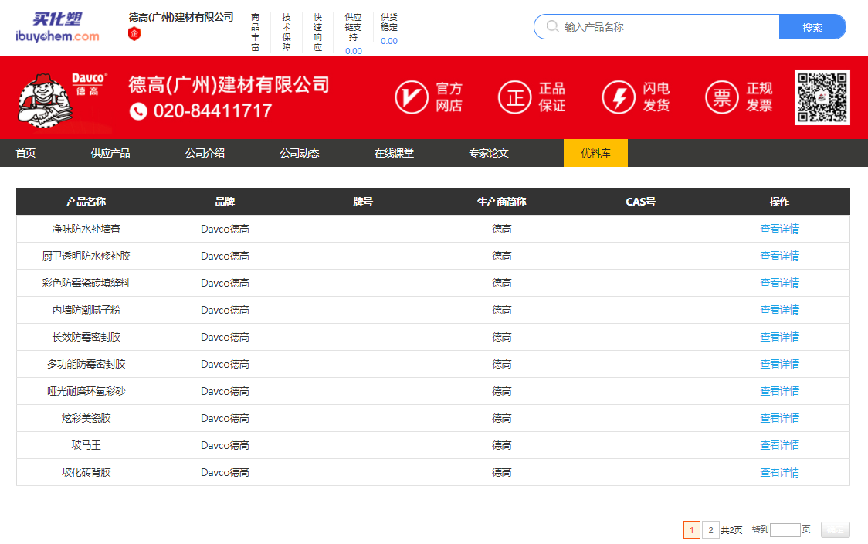This screenshot has width=868, height=544.
Task: Go to page 2 of results
Action: coord(710,530)
